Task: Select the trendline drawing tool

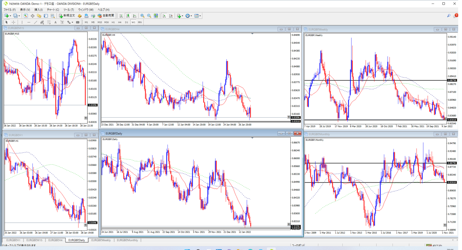Action: coord(35,22)
